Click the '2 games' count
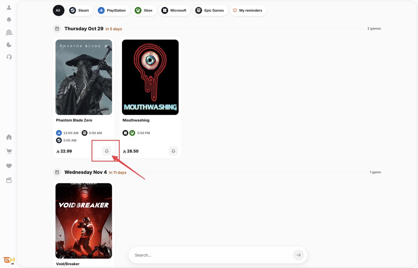The image size is (418, 268). [x=374, y=29]
